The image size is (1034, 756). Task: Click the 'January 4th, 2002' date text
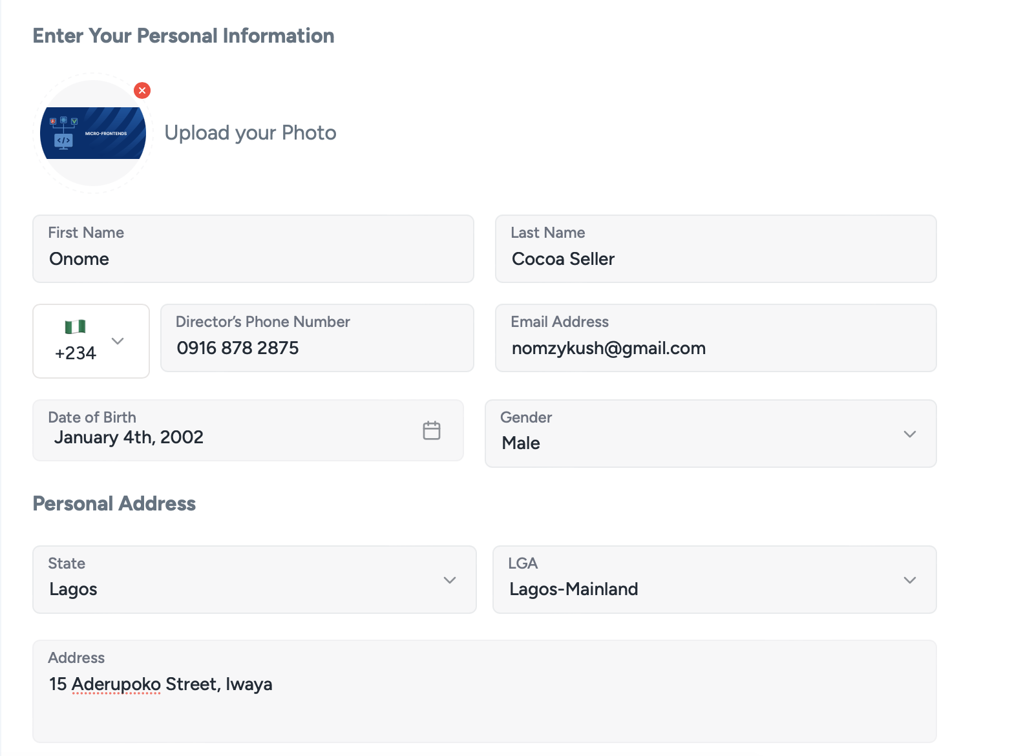[129, 437]
